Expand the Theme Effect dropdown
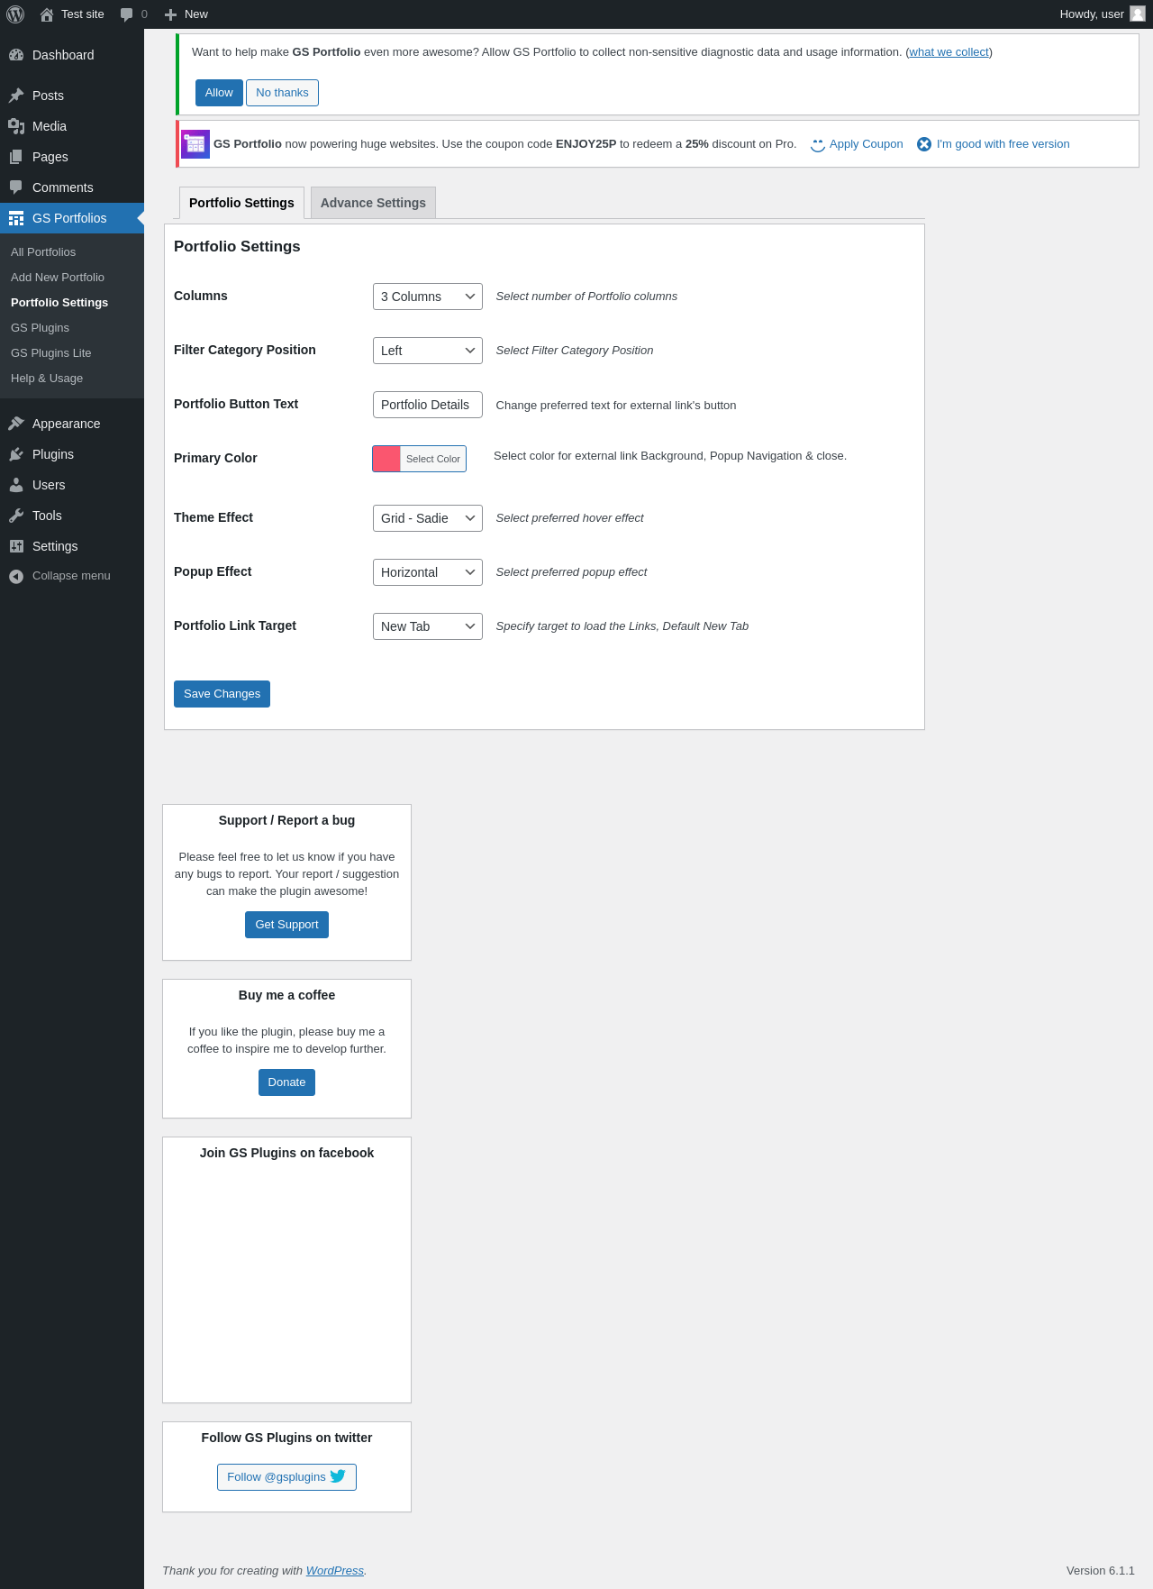The image size is (1153, 1589). (x=428, y=518)
